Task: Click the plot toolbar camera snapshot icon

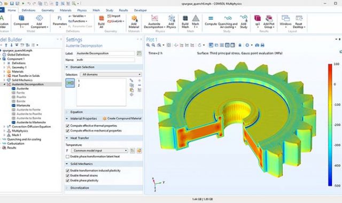Action: pos(257,45)
